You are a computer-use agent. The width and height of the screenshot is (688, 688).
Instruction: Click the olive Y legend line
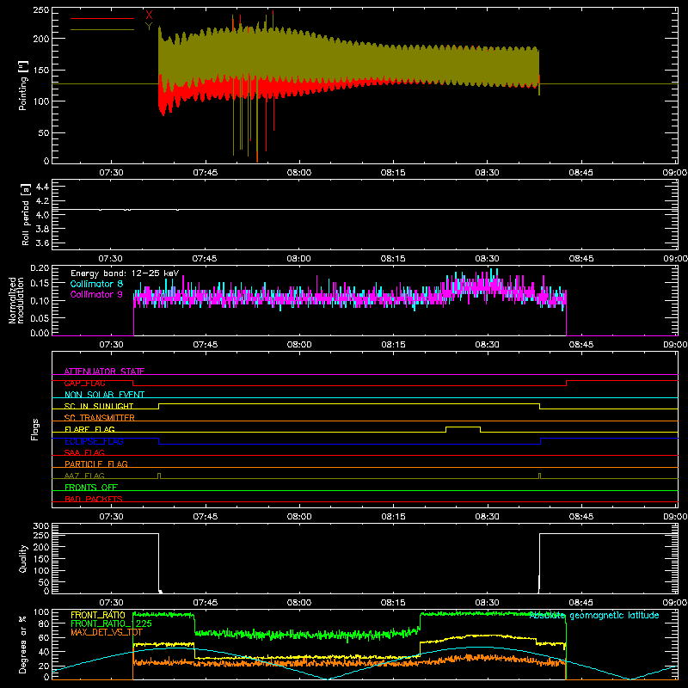pyautogui.click(x=102, y=30)
